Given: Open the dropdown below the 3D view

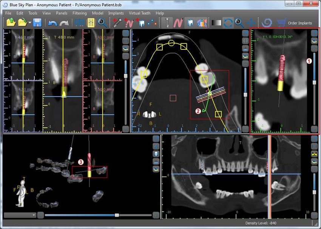Looking at the screenshot, I should click(x=20, y=215).
